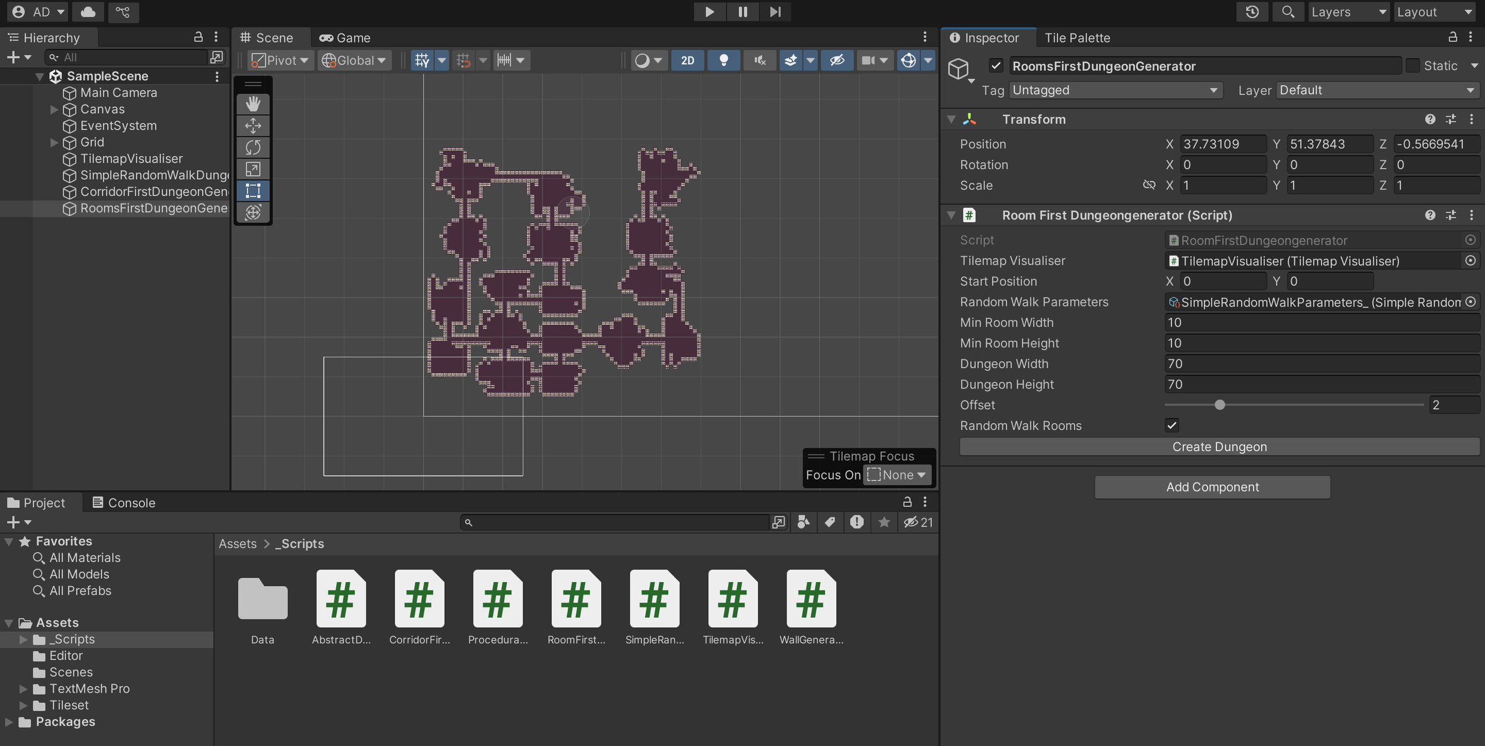The image size is (1485, 746).
Task: Select the Move tool in scene toolbar
Action: 253,125
